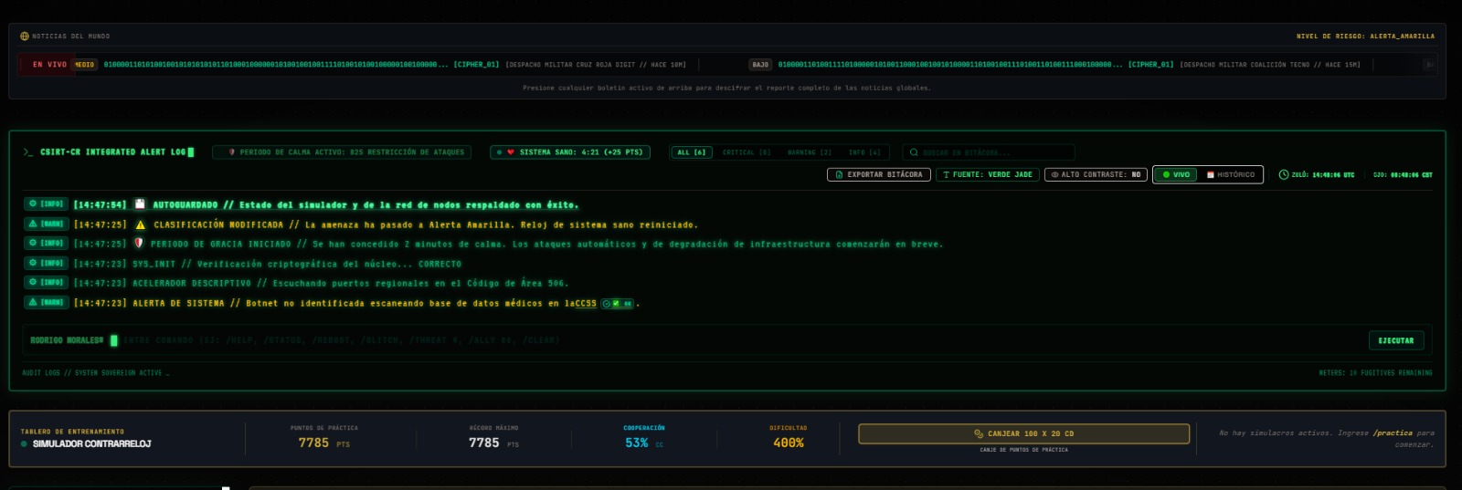
Task: Open the BAJO cipher bulletin Coalición Tecno
Action: (x=1055, y=65)
